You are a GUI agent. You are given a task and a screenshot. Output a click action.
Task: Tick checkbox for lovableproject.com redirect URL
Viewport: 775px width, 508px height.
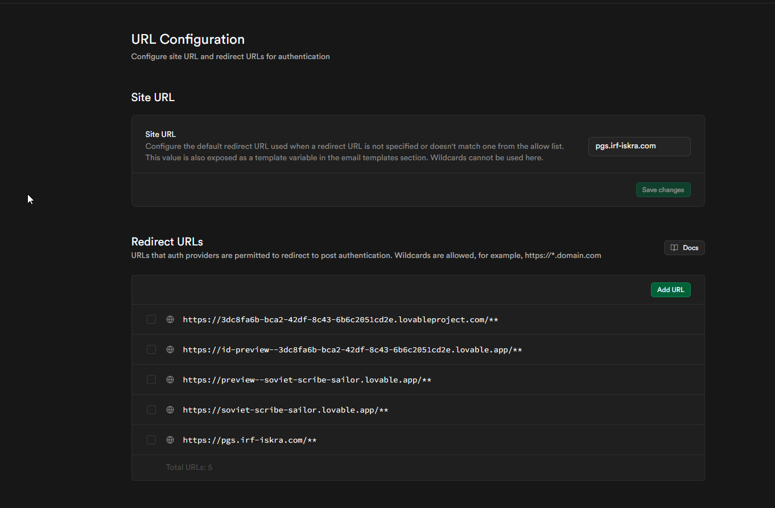tap(151, 319)
